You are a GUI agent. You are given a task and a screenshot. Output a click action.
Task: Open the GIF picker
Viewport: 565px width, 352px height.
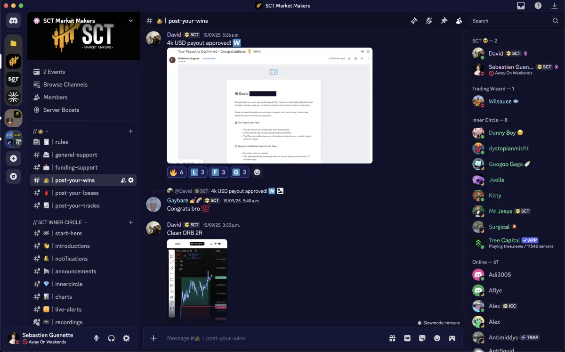(x=407, y=338)
